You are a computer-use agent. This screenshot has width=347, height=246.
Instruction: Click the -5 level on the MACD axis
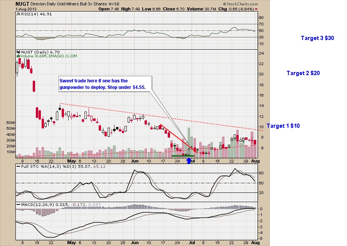[x=261, y=239]
